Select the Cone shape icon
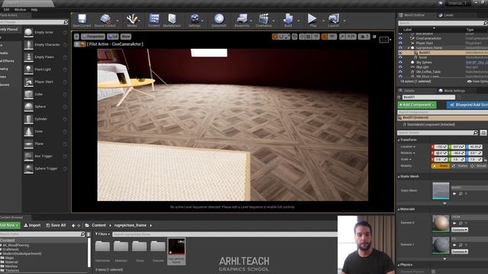Viewport: 488px width, 274px height. pyautogui.click(x=29, y=132)
